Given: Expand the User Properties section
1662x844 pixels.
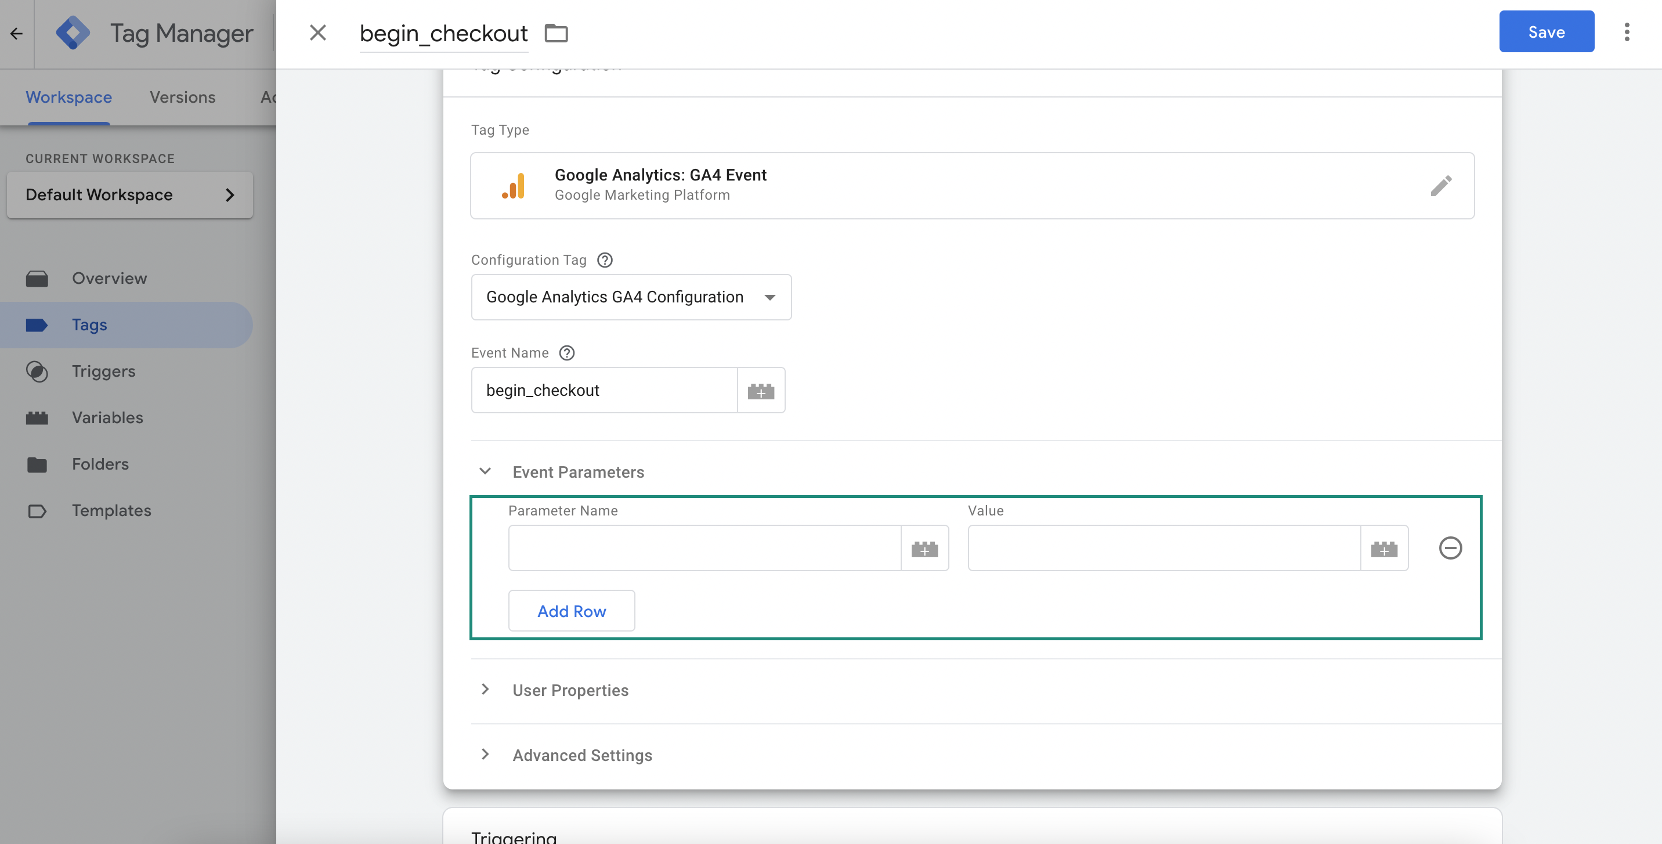Looking at the screenshot, I should 486,690.
